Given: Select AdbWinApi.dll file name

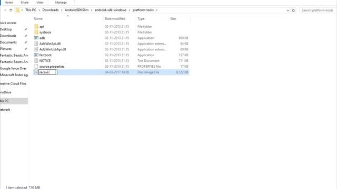Looking at the screenshot, I should tap(50, 44).
